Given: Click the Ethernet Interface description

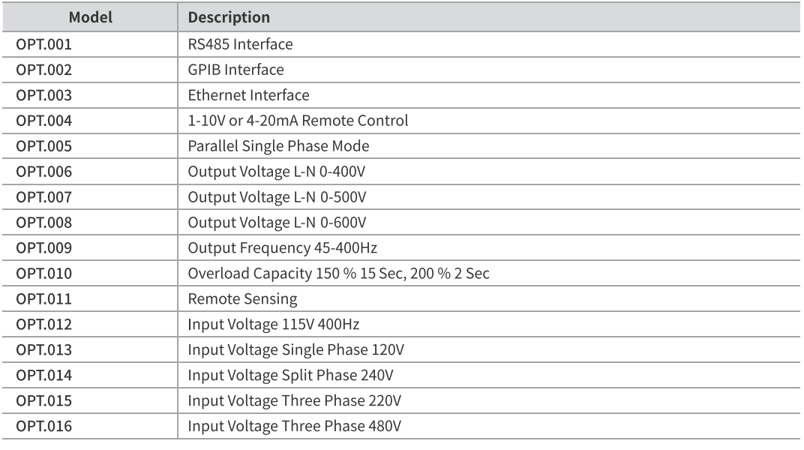Looking at the screenshot, I should click(248, 95).
